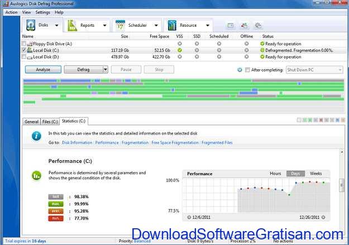Click the Analyze button
Viewport: 349px width, 245px height.
click(x=43, y=70)
